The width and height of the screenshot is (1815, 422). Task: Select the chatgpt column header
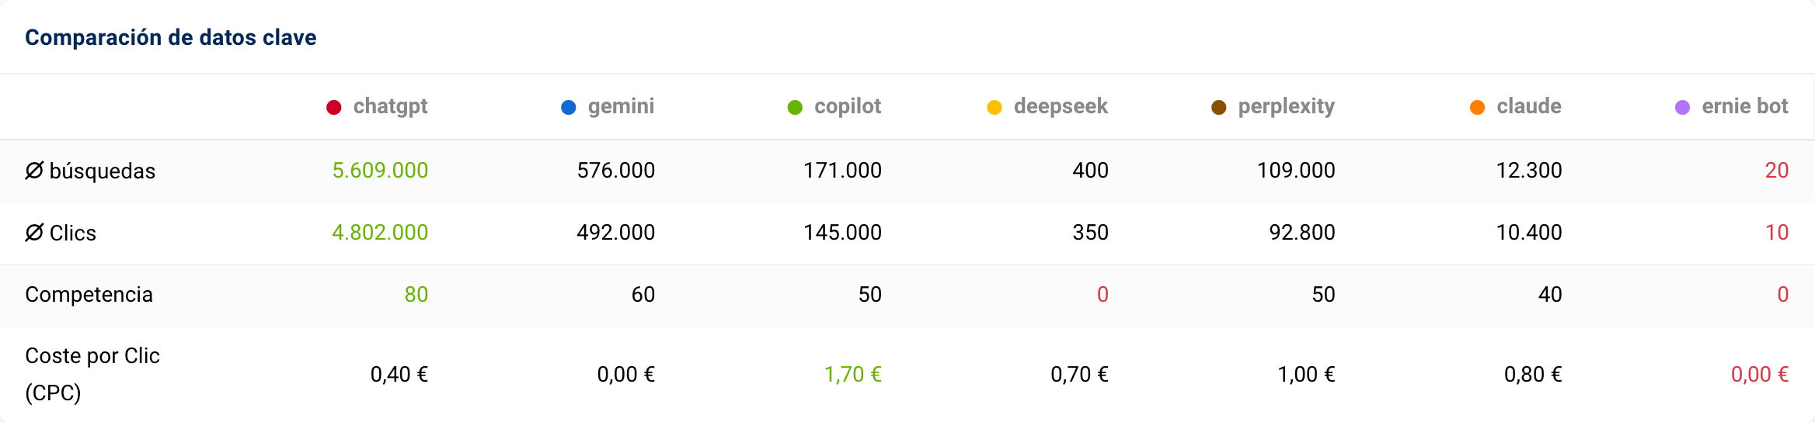[390, 106]
